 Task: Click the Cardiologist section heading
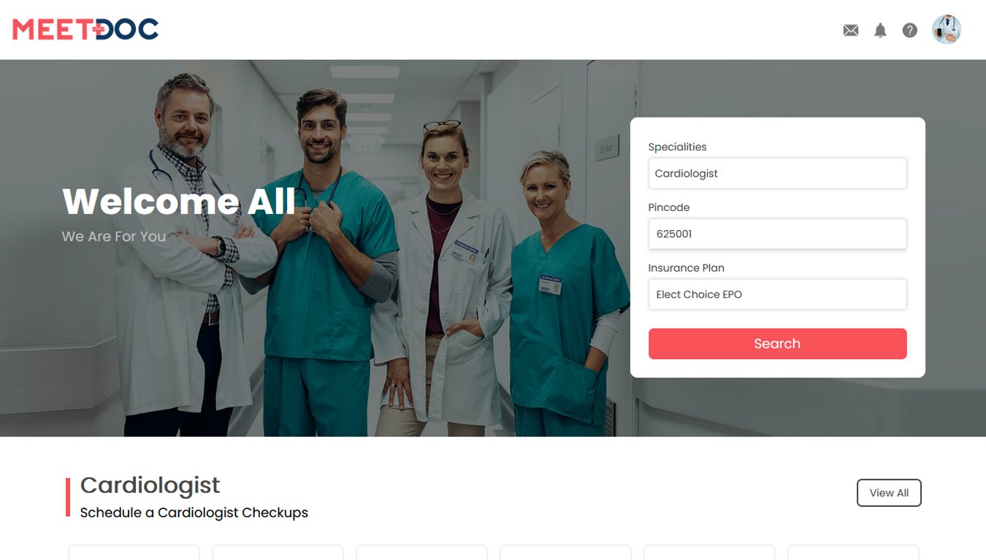(150, 485)
